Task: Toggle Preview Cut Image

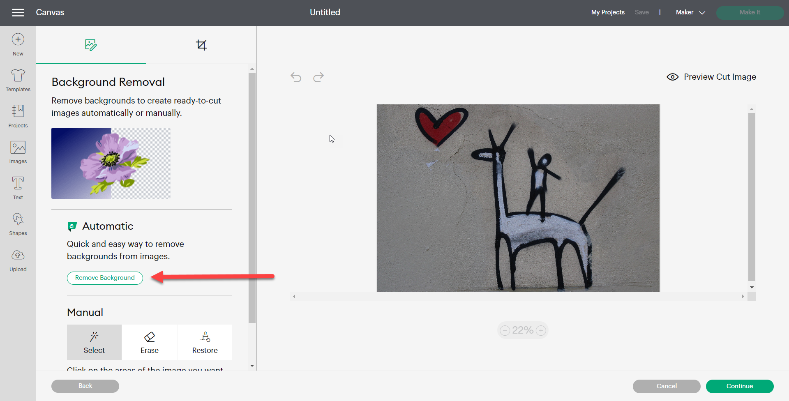Action: 711,77
